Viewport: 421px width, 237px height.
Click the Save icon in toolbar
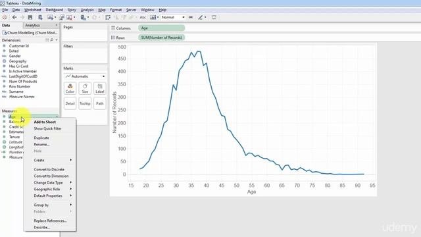tap(30, 17)
